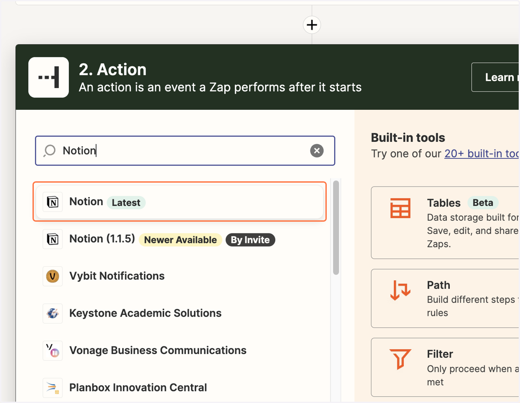Click the Vybit Notifications app icon
Image resolution: width=520 pixels, height=403 pixels.
[x=52, y=276]
